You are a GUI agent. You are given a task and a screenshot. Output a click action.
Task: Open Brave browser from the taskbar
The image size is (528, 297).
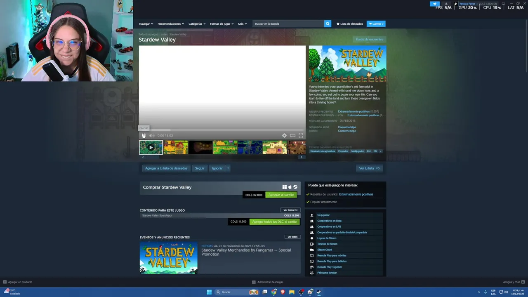pos(283,292)
